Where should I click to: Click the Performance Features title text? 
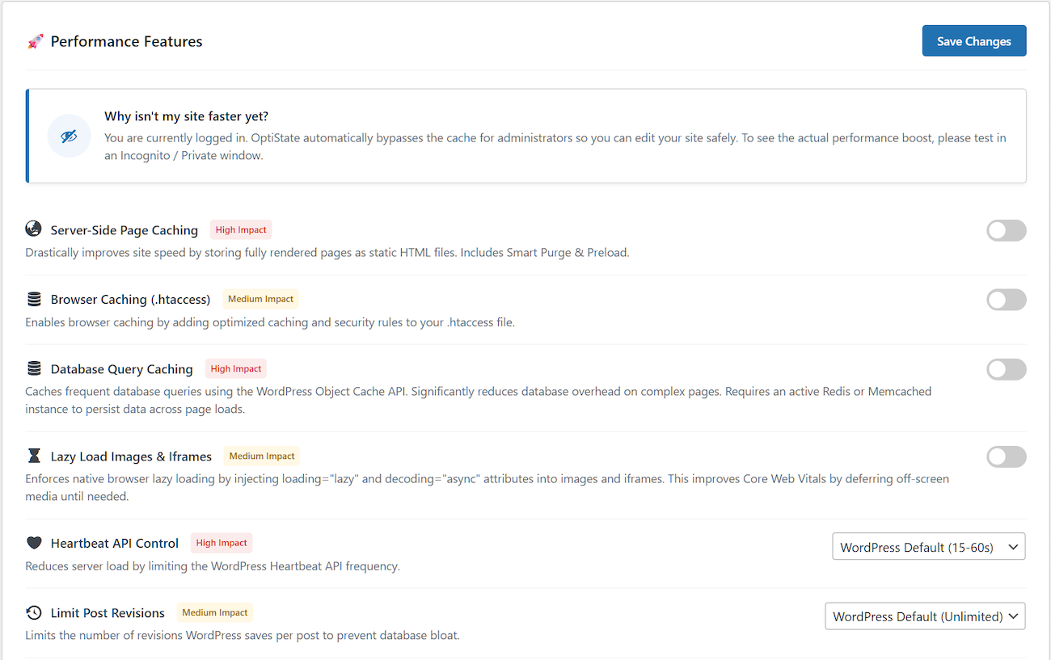coord(126,41)
